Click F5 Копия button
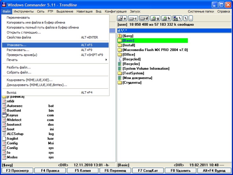The height and width of the screenshot is (175, 233). pos(83,171)
